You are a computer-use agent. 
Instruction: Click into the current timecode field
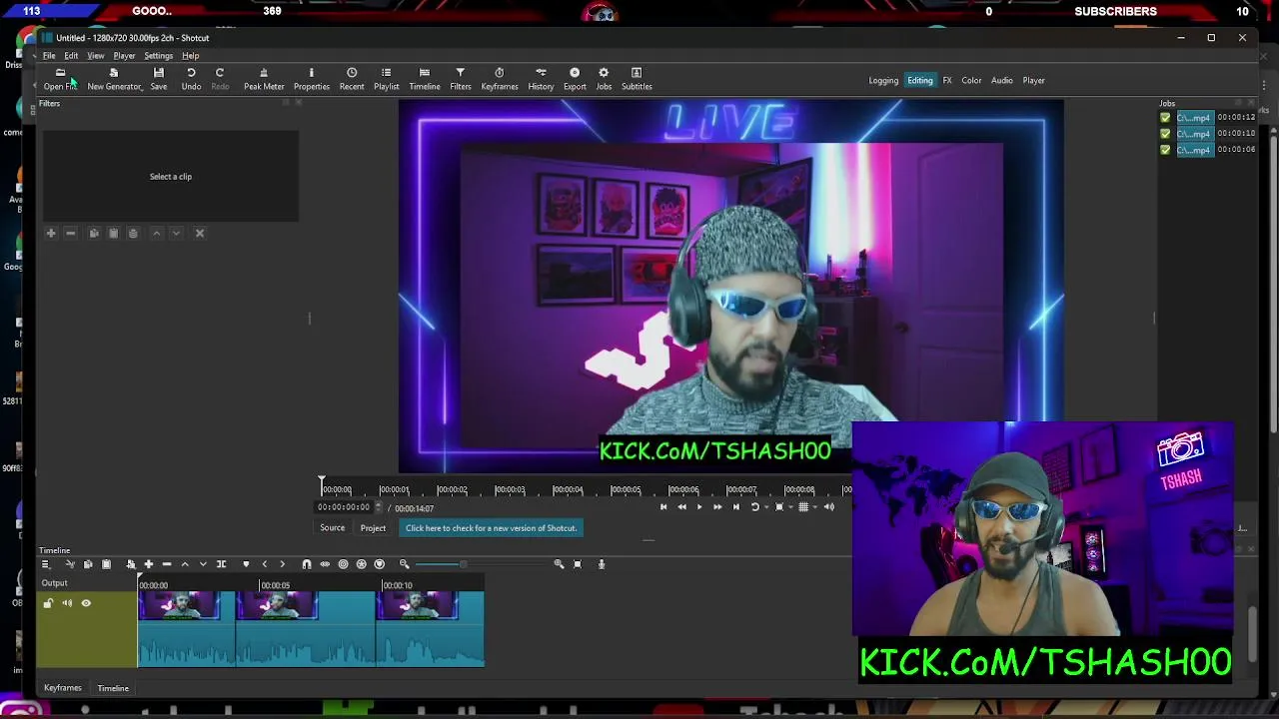coord(344,507)
